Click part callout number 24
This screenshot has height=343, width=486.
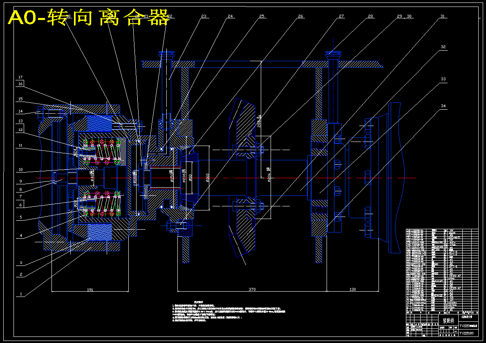click(230, 16)
